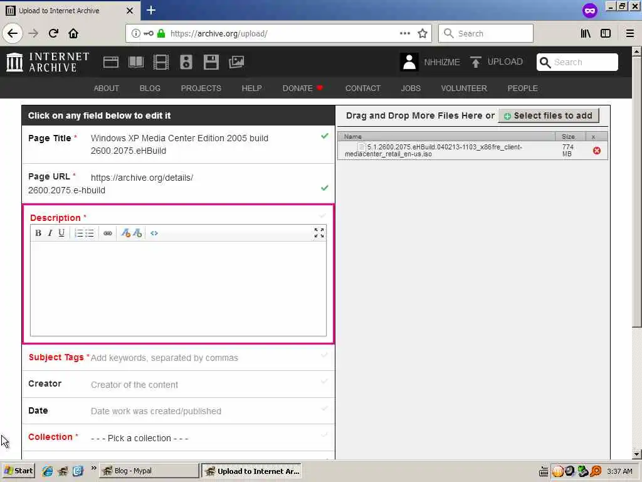642x482 pixels.
Task: Edit the Page URL identifier
Action: click(x=66, y=190)
